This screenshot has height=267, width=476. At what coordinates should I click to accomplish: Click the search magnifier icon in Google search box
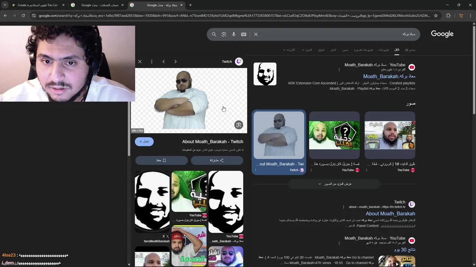click(214, 34)
